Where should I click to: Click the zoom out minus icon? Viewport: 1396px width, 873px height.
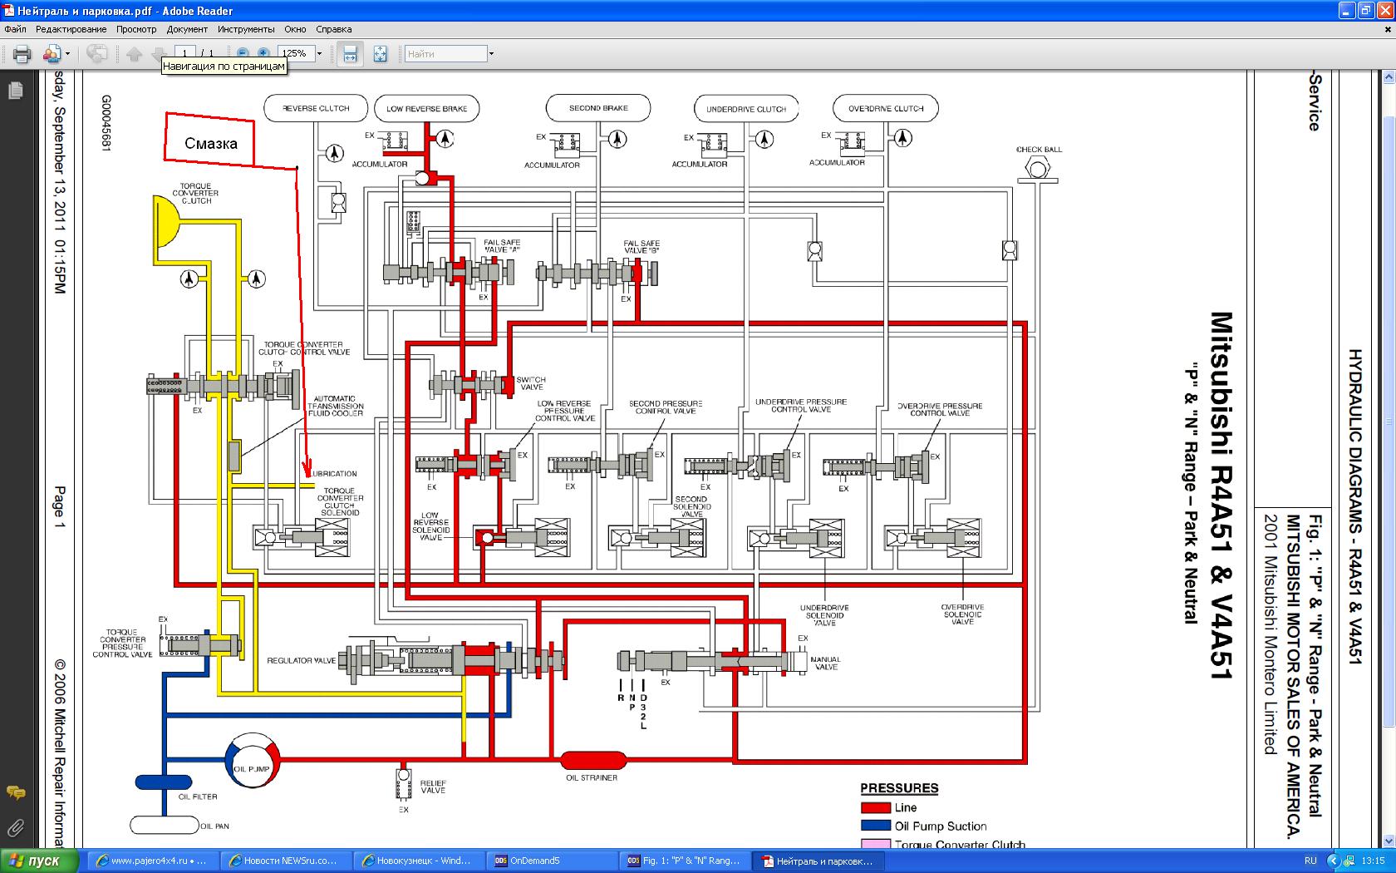click(x=243, y=52)
